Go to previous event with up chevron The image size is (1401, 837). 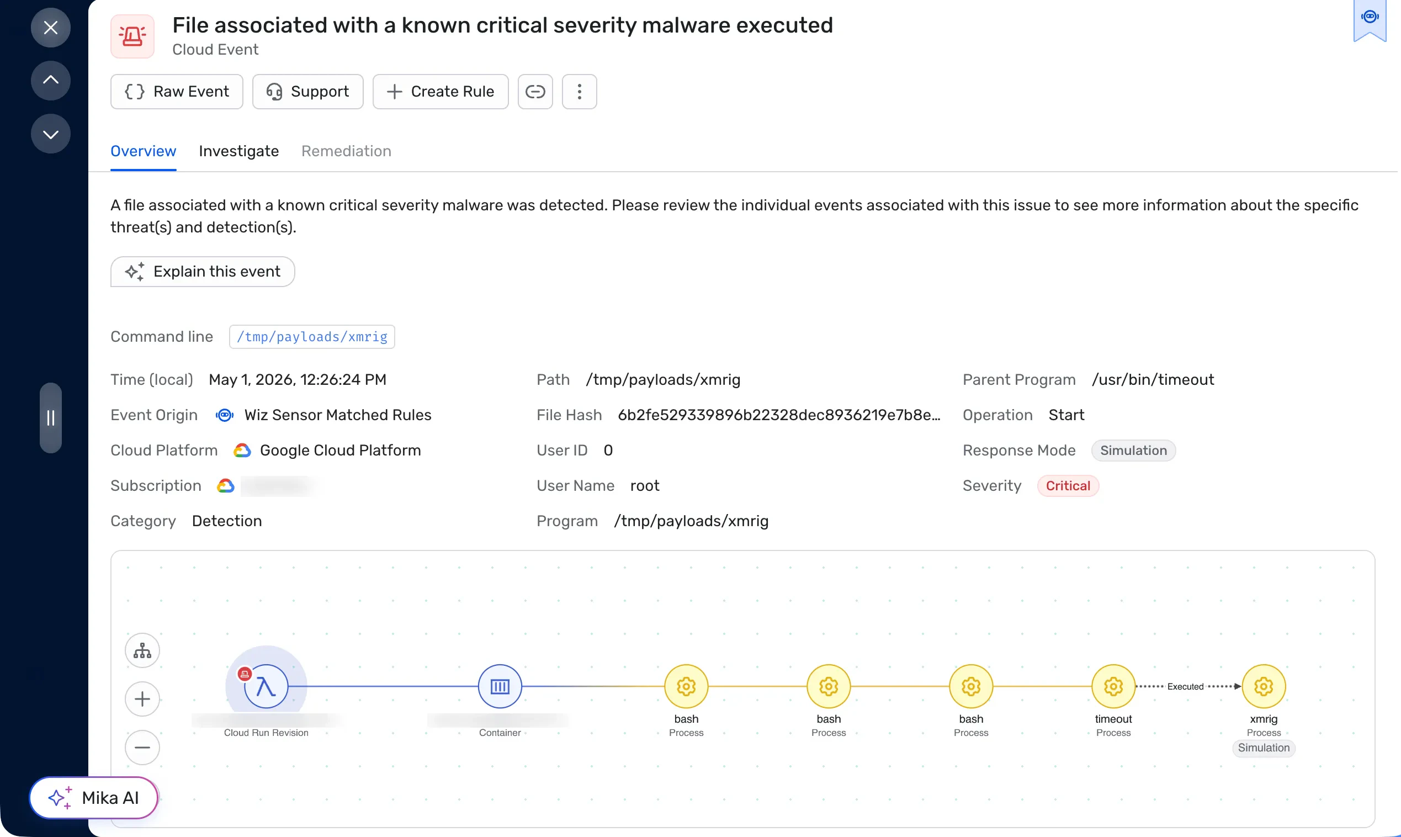tap(51, 80)
